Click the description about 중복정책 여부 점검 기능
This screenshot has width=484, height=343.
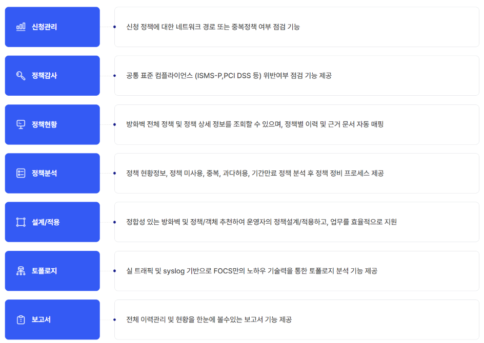pos(213,27)
